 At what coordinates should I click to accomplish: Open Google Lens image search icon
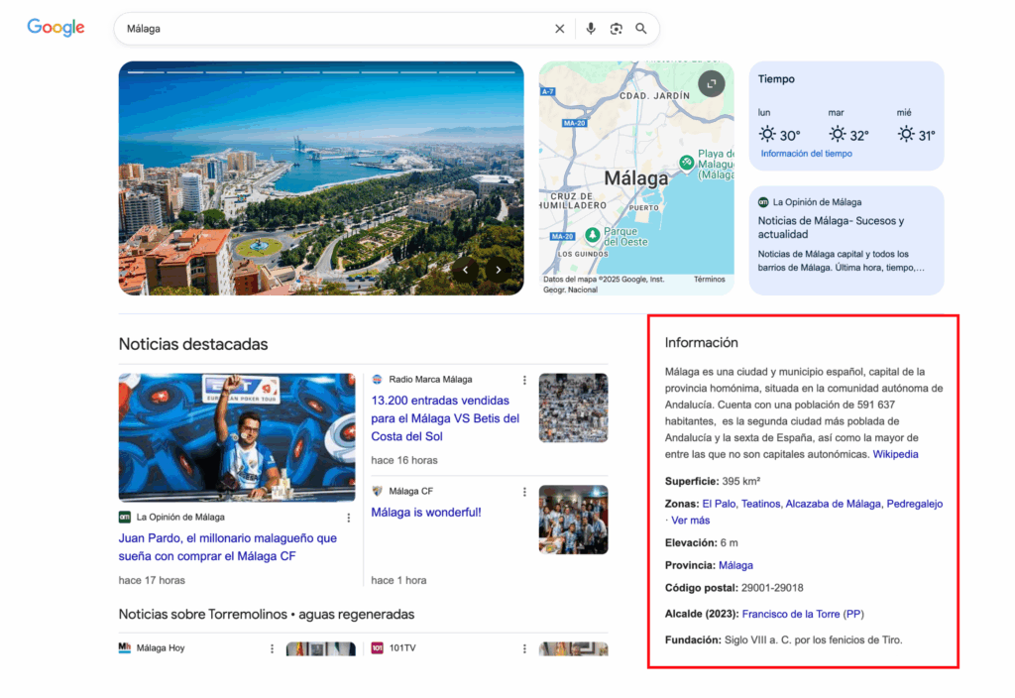coord(616,29)
